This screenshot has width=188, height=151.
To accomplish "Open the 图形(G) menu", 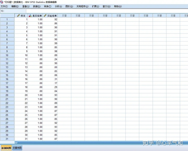I will pyautogui.click(x=69, y=6).
